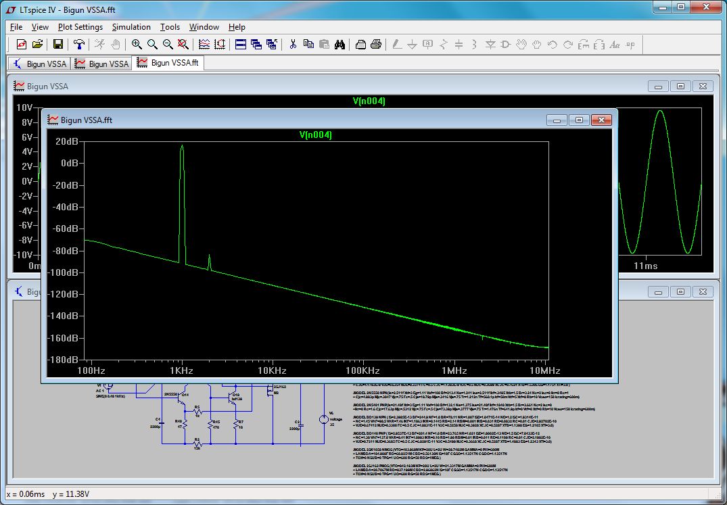This screenshot has height=505, width=727.
Task: Click the Undo arrow icon
Action: click(x=553, y=44)
